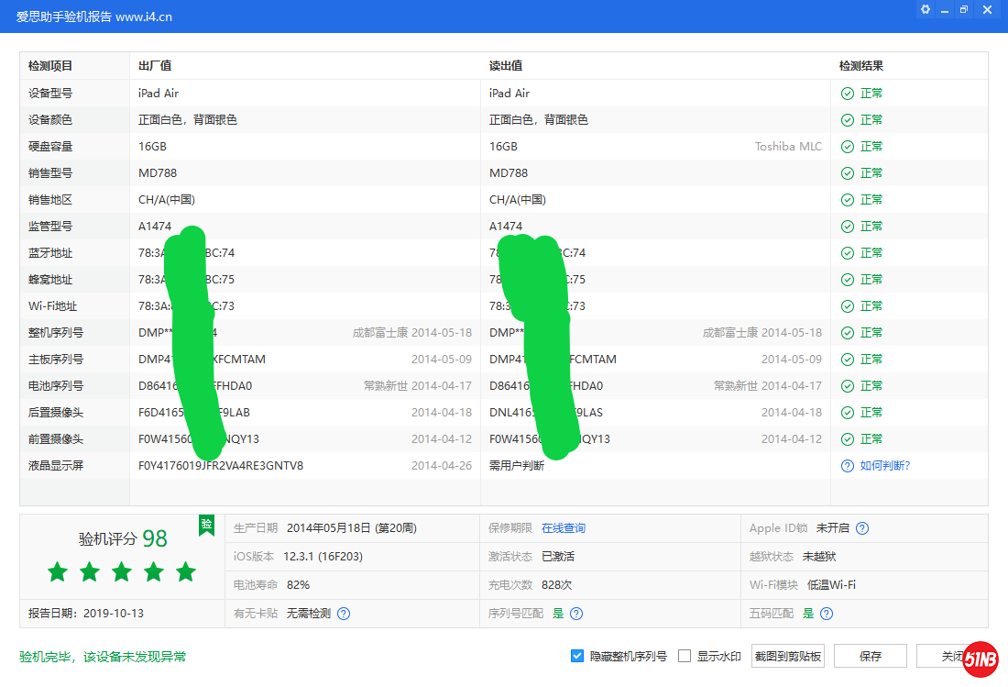Click help icon beside 无需检测
Viewport: 1008px width, 687px height.
click(344, 614)
